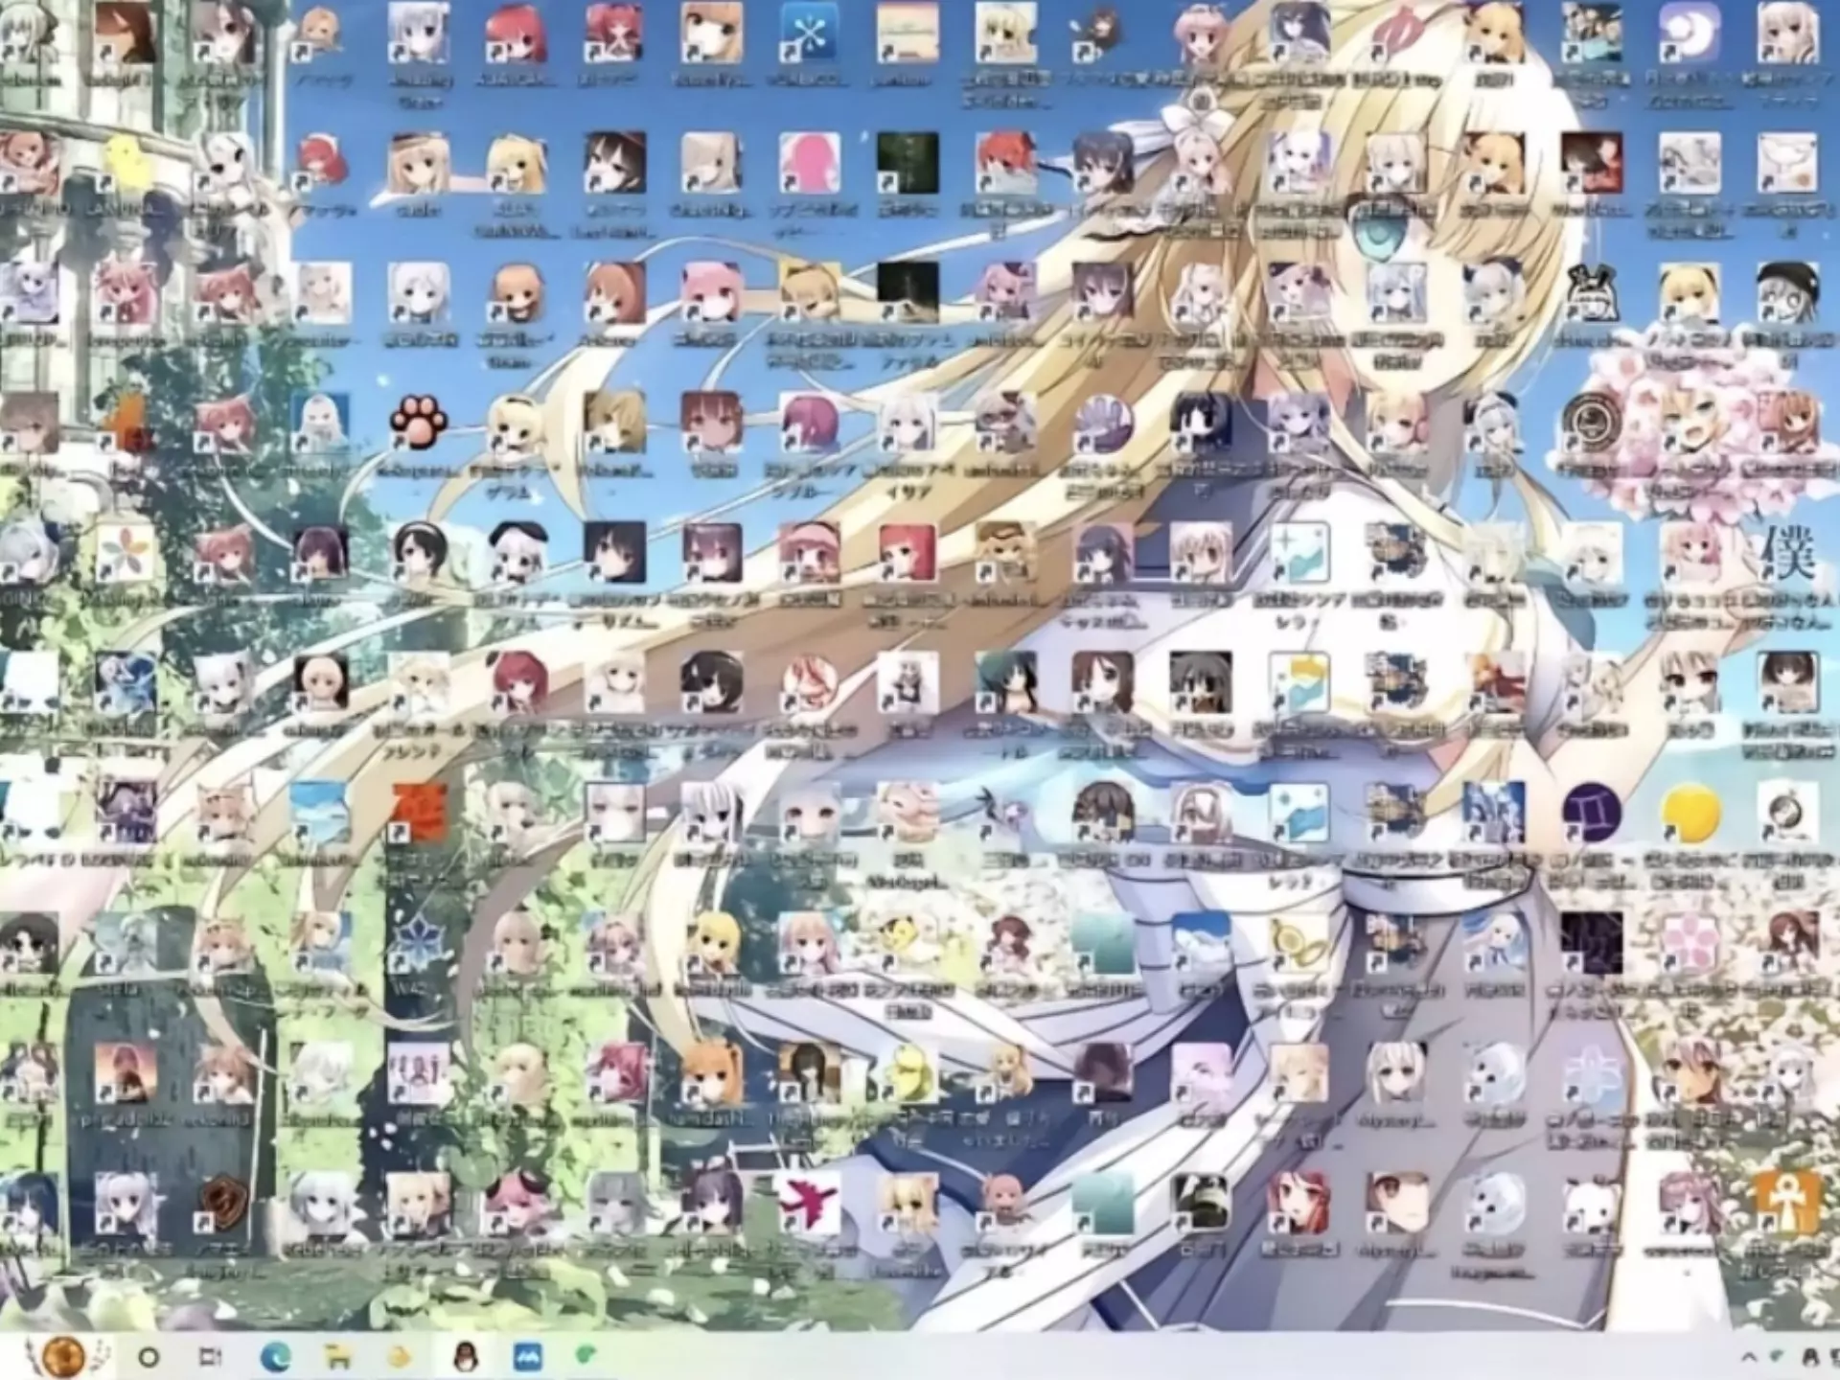
Task: Open the orange ankh symbol shortcut
Action: click(1787, 1203)
